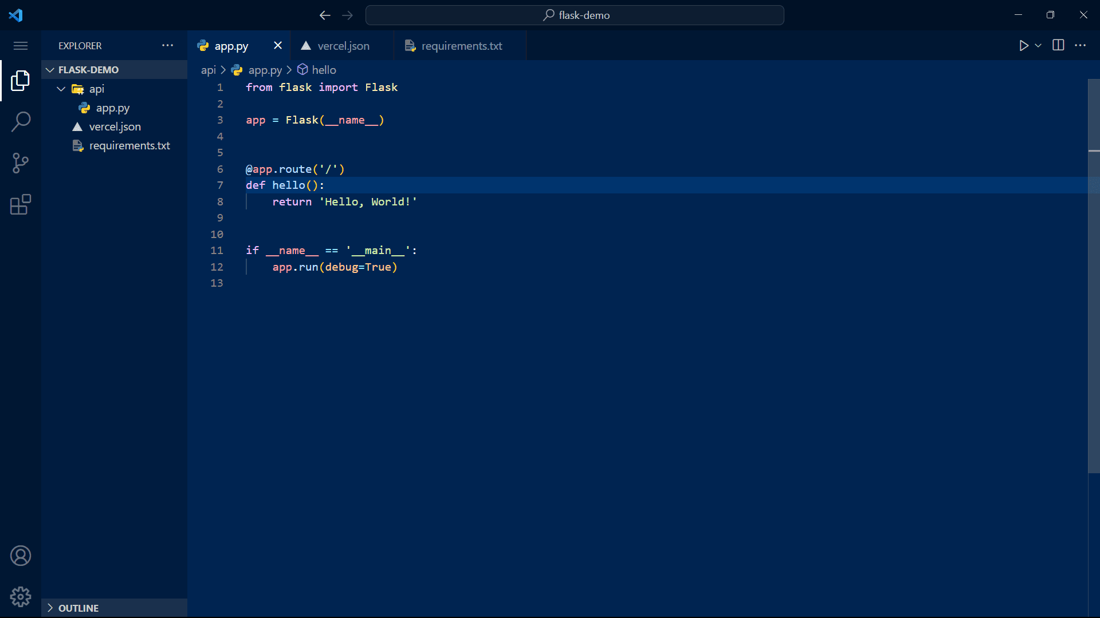Open the Source Control view
This screenshot has width=1100, height=618.
point(21,163)
